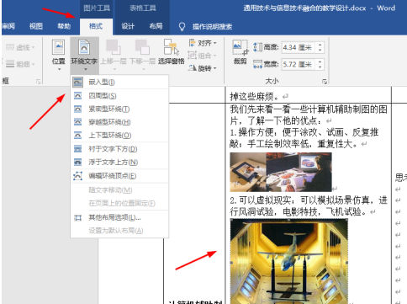The height and width of the screenshot is (304, 407).
Task: Choose 穿越型环绕(H) through wrapping
Action: (x=119, y=122)
